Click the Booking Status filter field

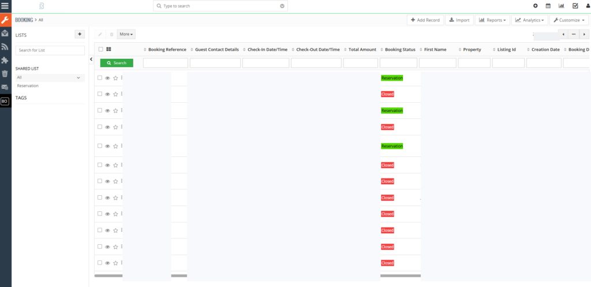pos(398,63)
